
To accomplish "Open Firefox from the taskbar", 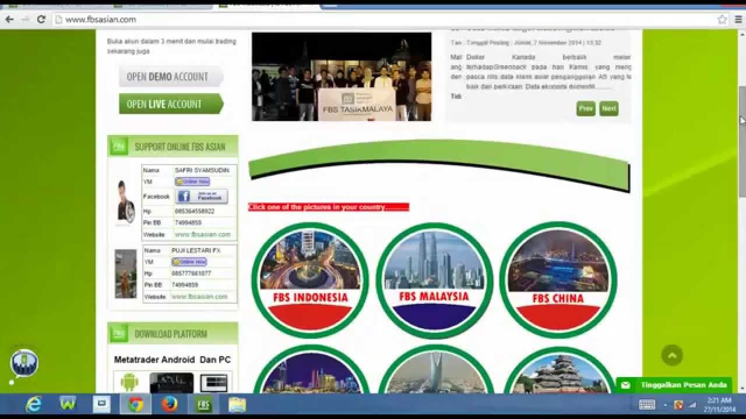I will tap(170, 404).
